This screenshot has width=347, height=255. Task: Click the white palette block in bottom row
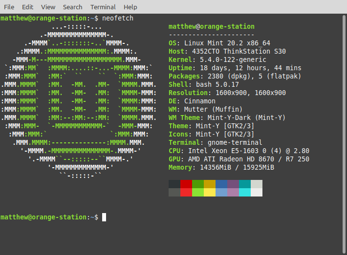pyautogui.click(x=257, y=192)
